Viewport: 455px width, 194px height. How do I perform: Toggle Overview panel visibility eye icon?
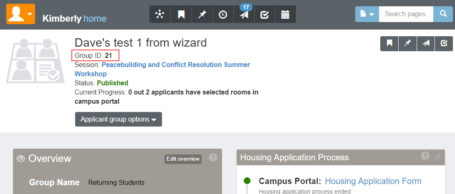coord(20,159)
